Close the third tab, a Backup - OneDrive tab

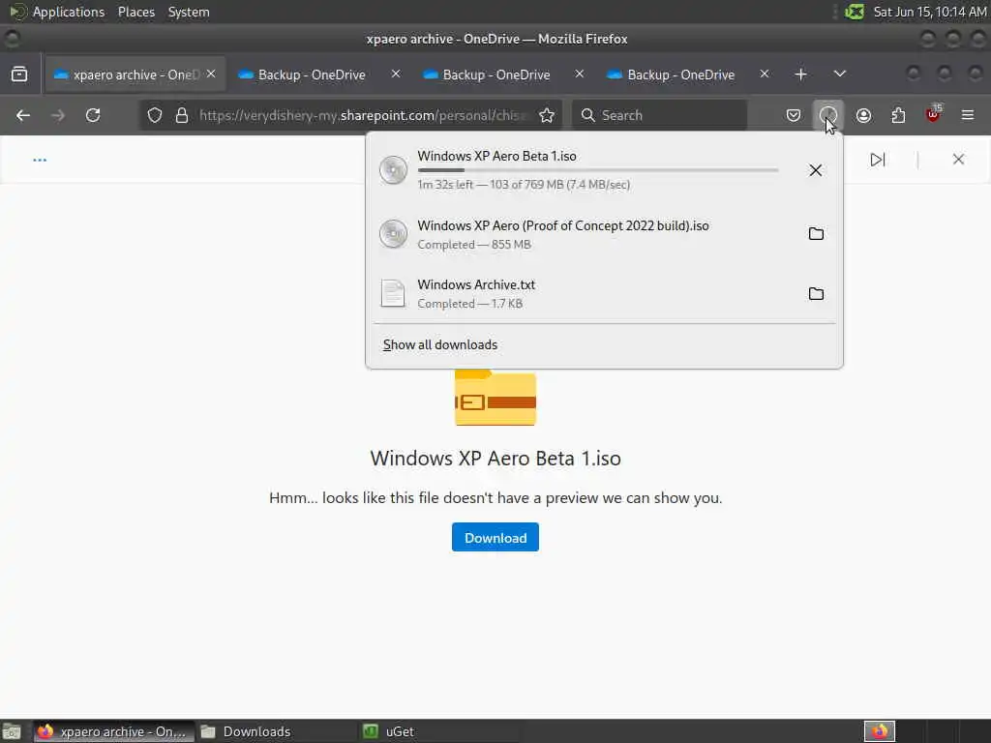579,74
